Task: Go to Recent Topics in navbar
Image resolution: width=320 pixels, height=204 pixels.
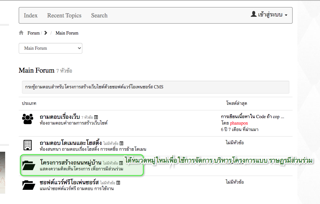Action: [x=64, y=15]
